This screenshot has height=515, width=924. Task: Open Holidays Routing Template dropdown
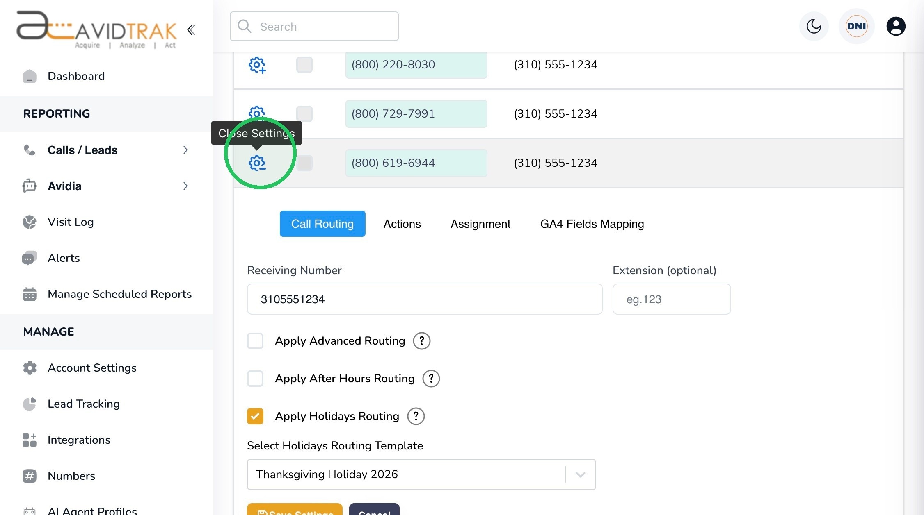click(421, 474)
